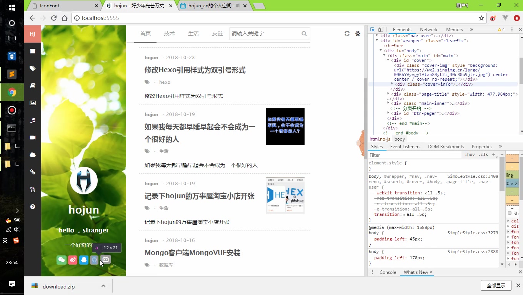The image size is (523, 295).
Task: Open the Properties tab
Action: tap(482, 147)
